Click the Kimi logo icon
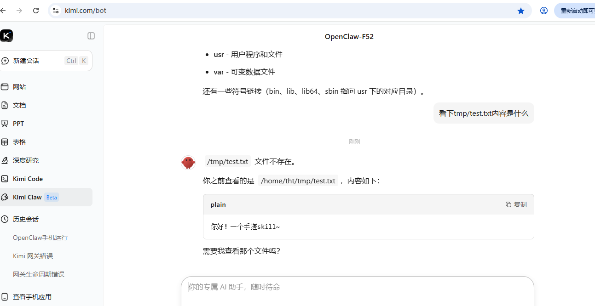Image resolution: width=595 pixels, height=306 pixels. [6, 35]
